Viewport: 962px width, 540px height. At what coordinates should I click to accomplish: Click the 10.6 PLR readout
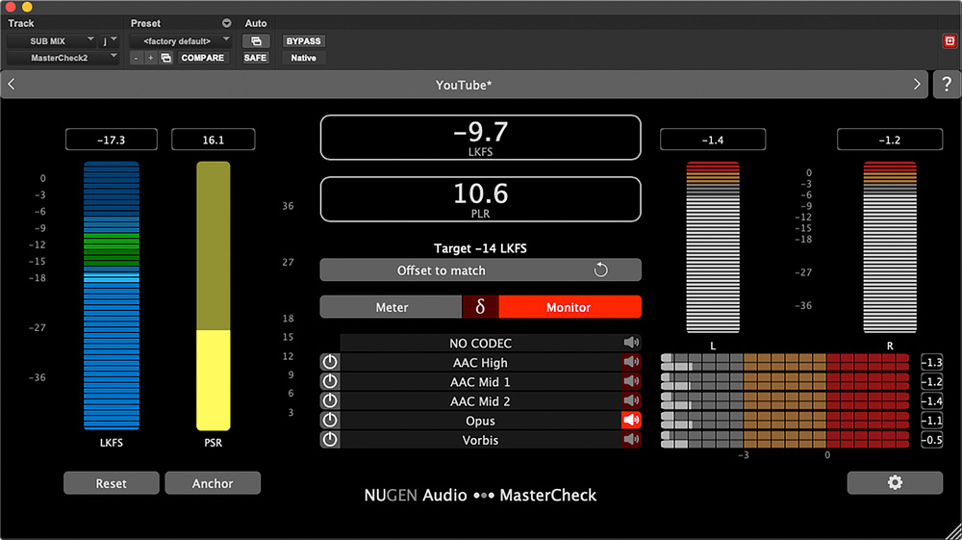coord(480,199)
